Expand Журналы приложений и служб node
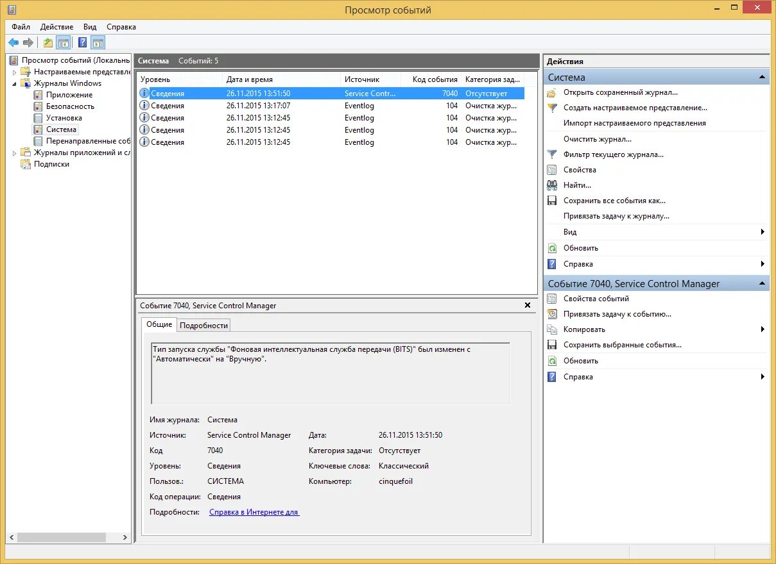Screen dimensions: 776x564 (x=15, y=153)
